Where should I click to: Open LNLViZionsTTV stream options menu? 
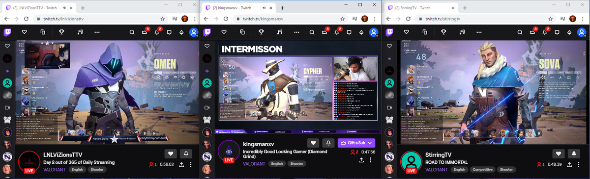point(191,164)
